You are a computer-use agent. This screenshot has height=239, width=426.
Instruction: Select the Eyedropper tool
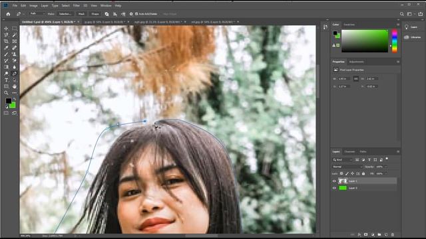point(6,48)
